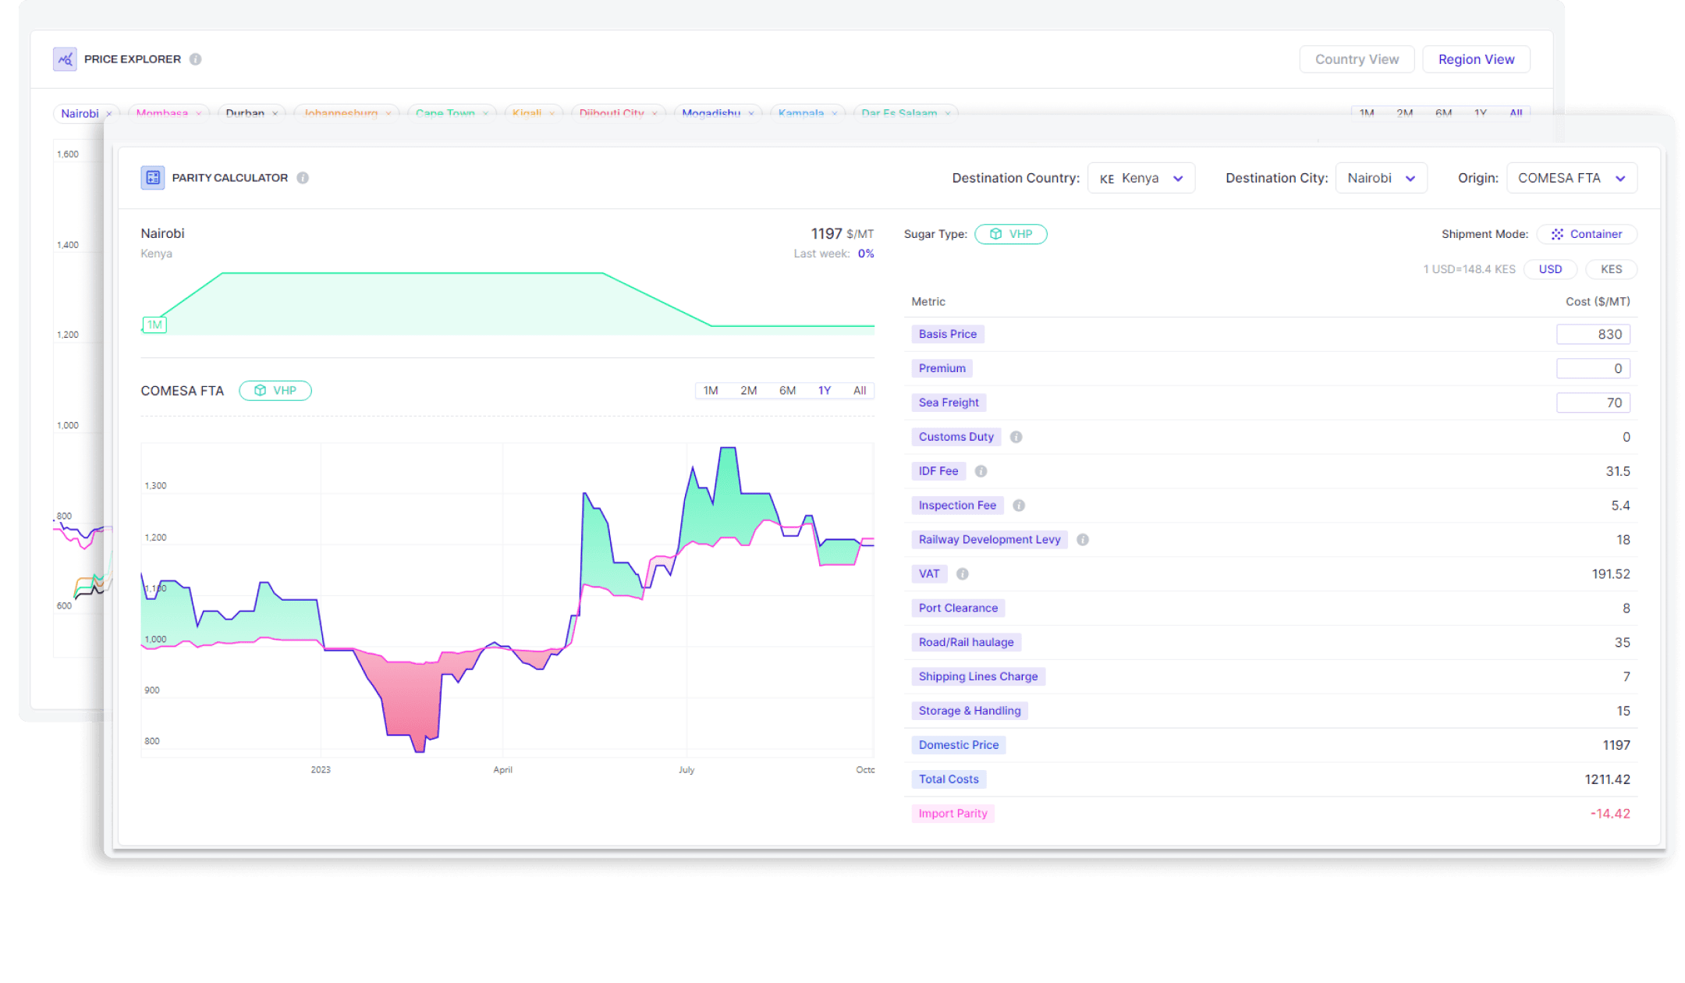Click the Customs Duty info icon
Screen dimensions: 1685x983
point(1016,437)
